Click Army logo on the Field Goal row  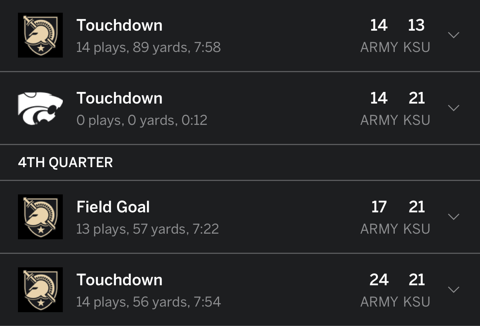tap(40, 217)
